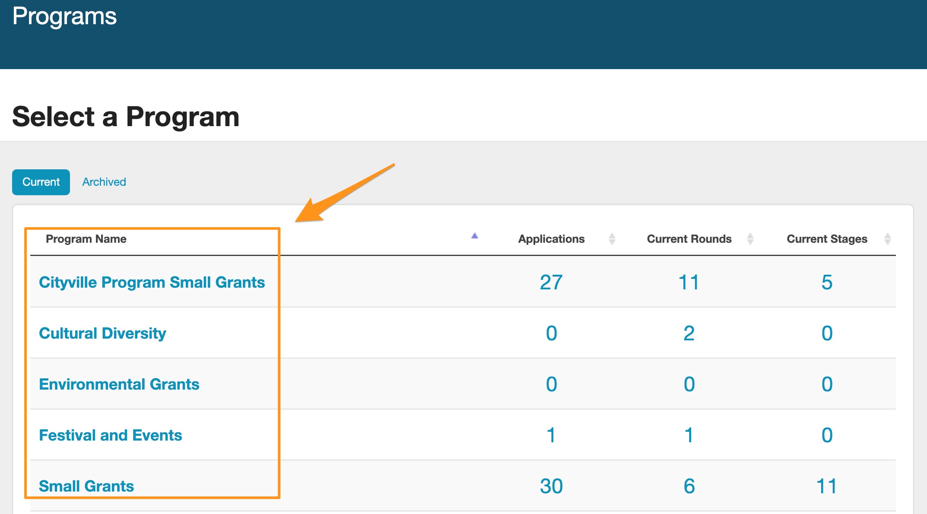Click 27 applications for Cityville program
The height and width of the screenshot is (514, 927).
[551, 282]
